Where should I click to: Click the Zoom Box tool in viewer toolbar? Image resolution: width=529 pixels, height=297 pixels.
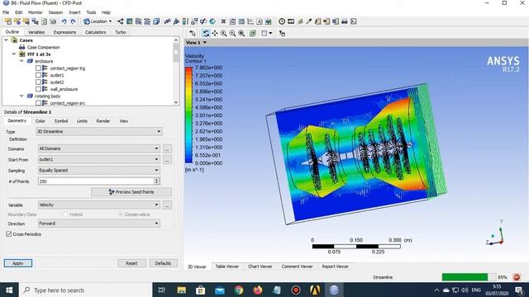pyautogui.click(x=232, y=33)
